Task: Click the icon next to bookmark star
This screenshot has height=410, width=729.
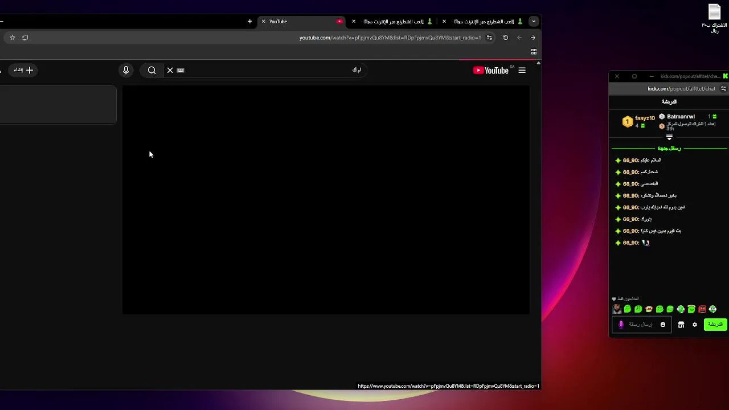Action: [x=24, y=38]
